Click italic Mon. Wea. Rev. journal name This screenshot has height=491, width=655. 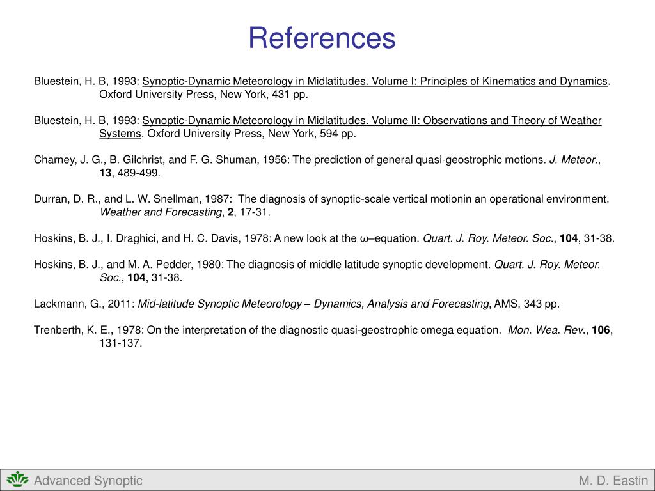coord(547,331)
